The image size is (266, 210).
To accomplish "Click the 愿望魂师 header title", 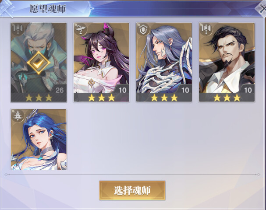I will [x=48, y=9].
